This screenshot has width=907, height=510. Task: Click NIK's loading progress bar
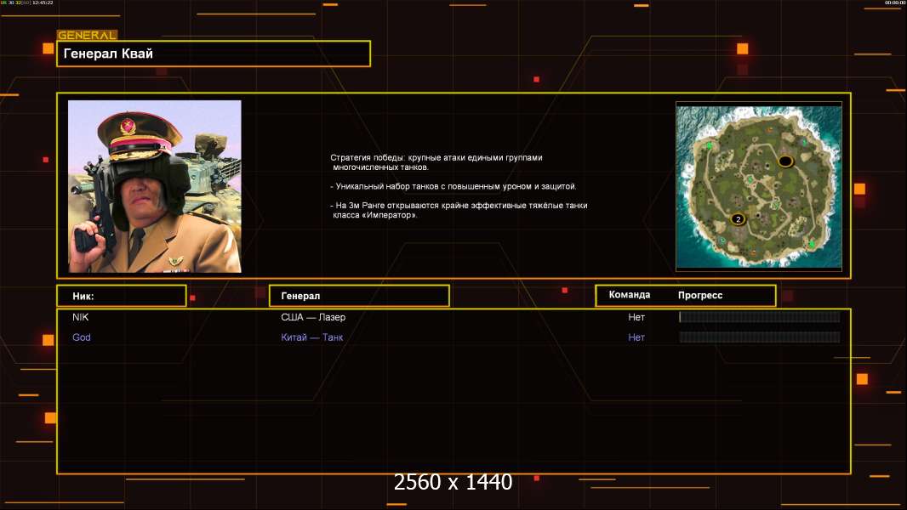[x=759, y=317]
